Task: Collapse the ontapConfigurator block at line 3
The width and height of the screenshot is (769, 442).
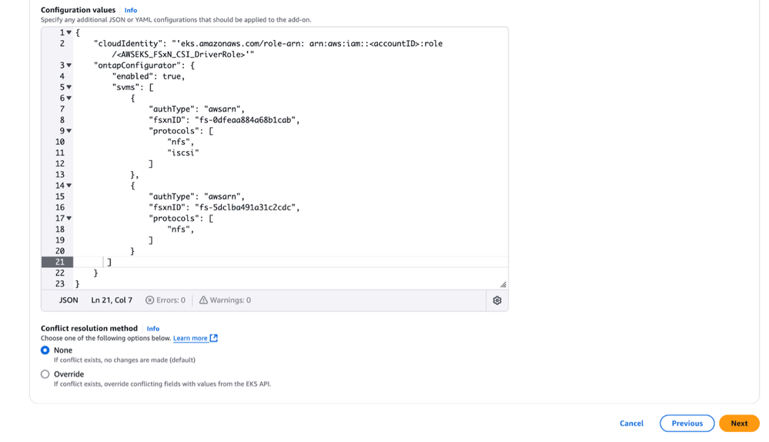Action: click(x=69, y=65)
